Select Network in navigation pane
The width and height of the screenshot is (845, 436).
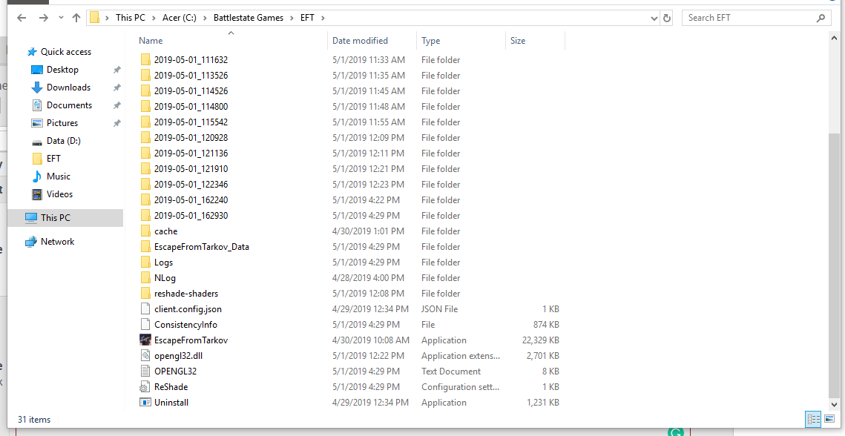[57, 242]
